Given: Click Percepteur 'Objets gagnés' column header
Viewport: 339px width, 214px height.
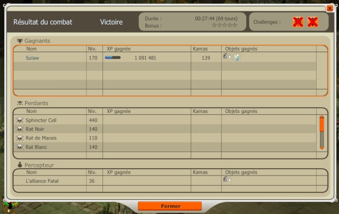Looking at the screenshot, I should (241, 172).
